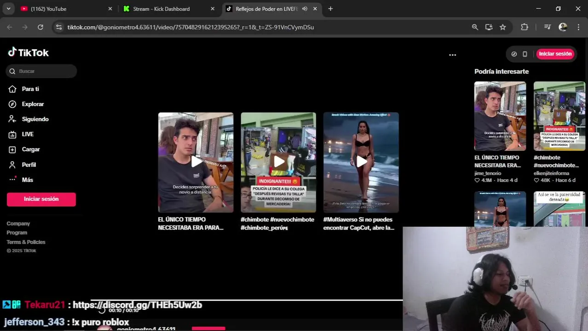The height and width of the screenshot is (331, 588).
Task: Open the paternidad deseada suggested video
Action: point(559,209)
